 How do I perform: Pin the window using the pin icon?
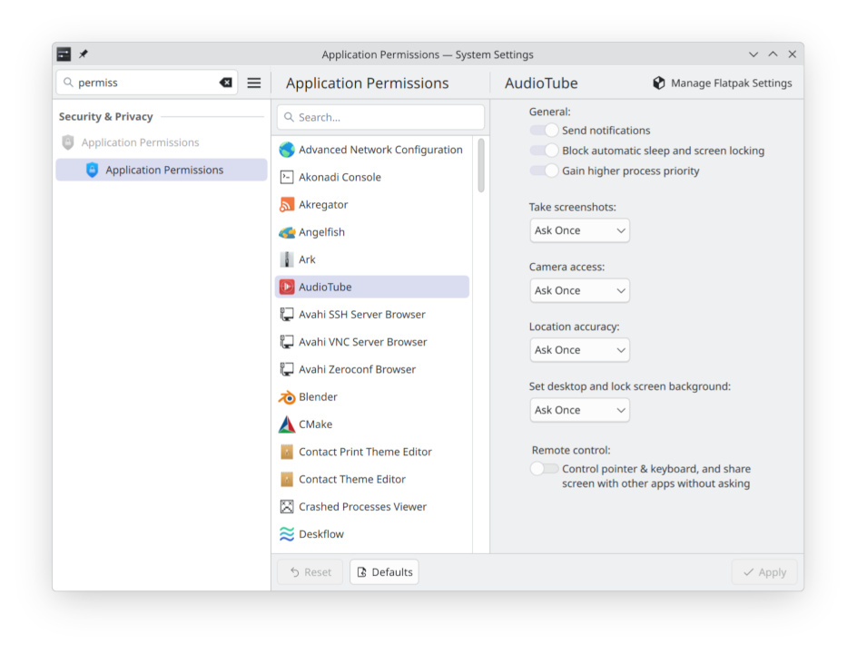coord(84,54)
